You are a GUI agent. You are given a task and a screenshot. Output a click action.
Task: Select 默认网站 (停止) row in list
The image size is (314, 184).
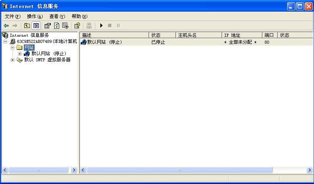(104, 42)
